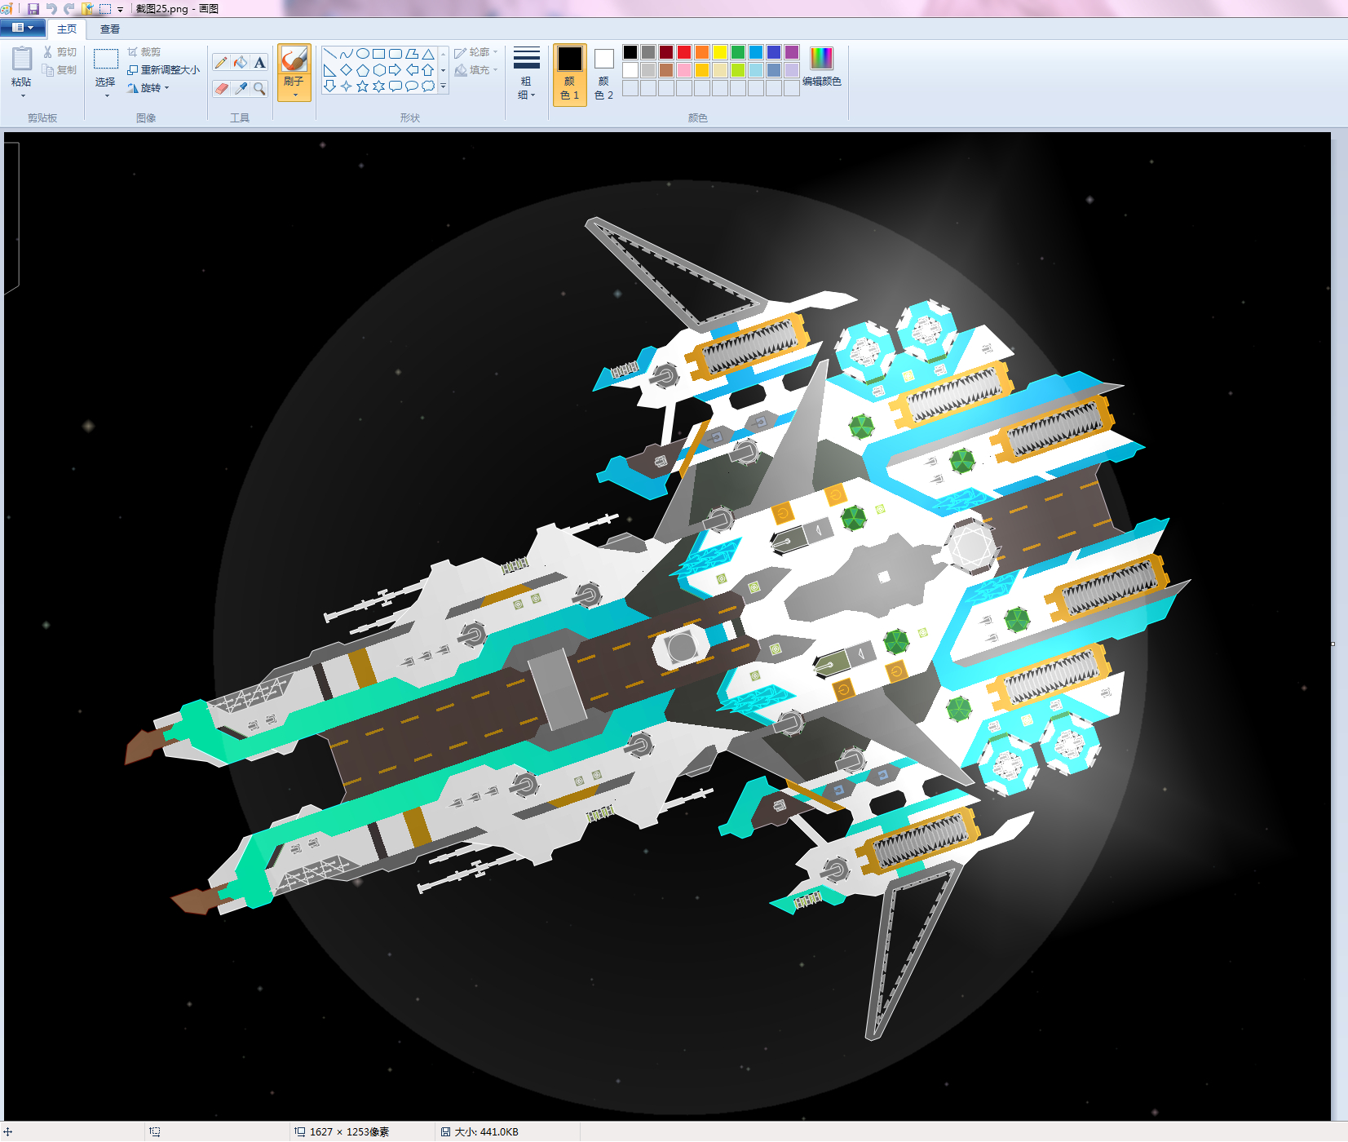Click the Magnifier tool

tap(259, 88)
